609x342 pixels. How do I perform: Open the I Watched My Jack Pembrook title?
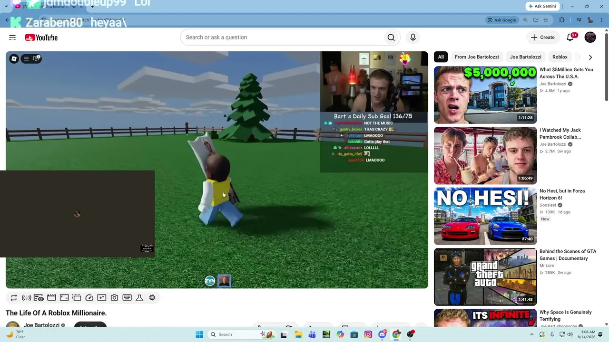pos(560,133)
